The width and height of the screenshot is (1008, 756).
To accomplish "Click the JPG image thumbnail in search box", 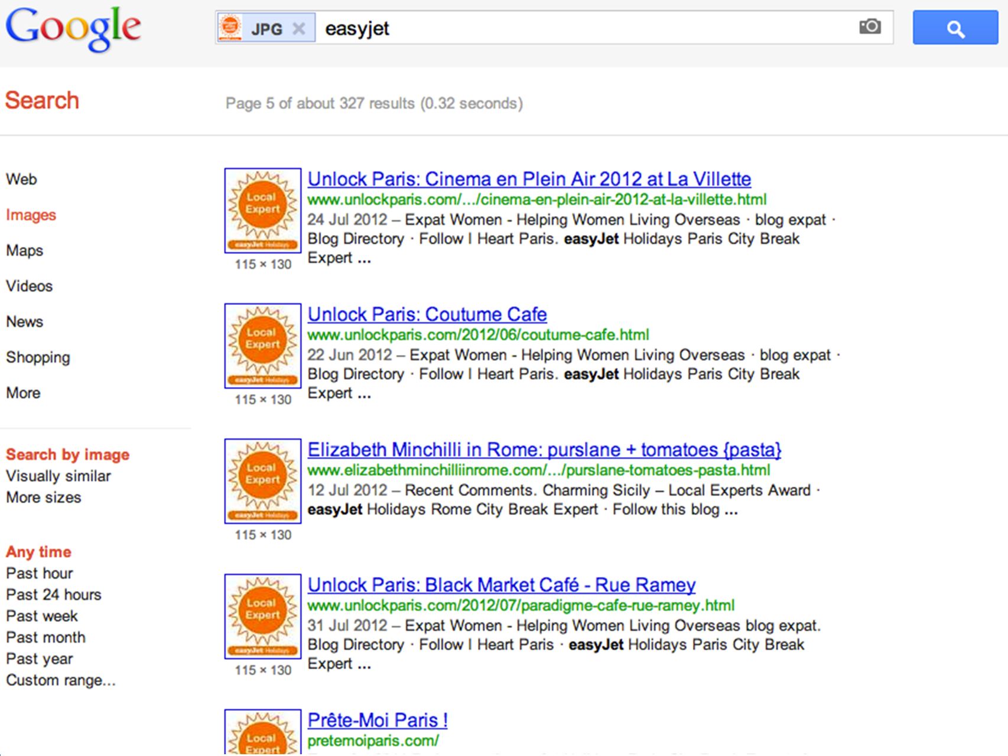I will pos(230,28).
